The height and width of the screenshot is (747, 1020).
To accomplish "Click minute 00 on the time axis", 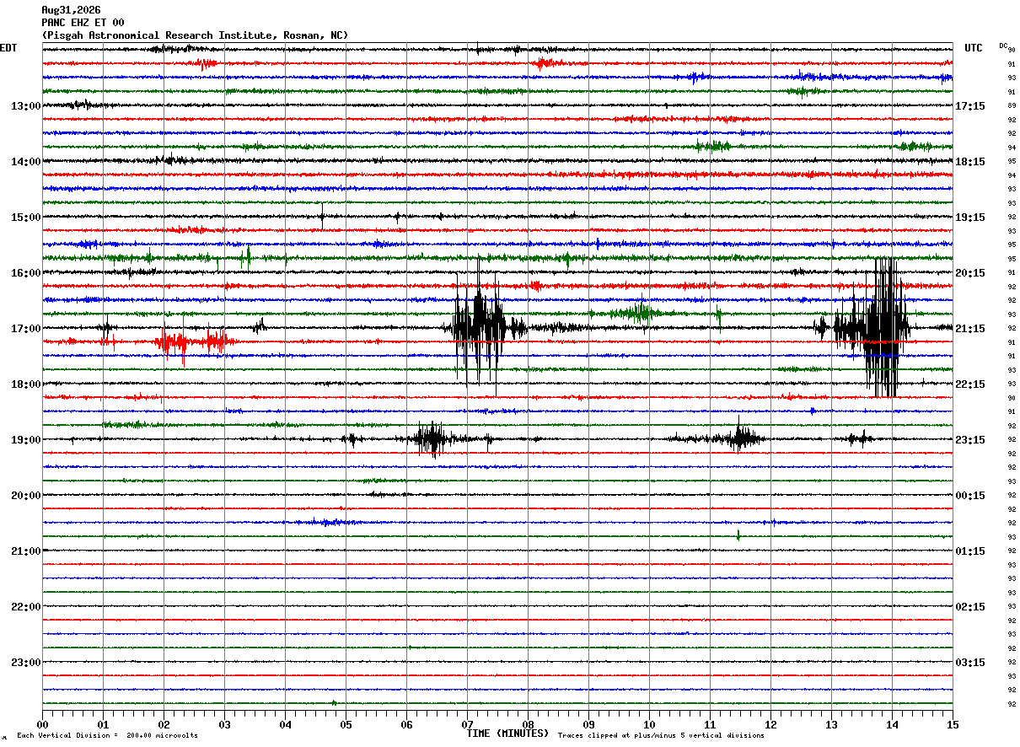I will pos(42,724).
